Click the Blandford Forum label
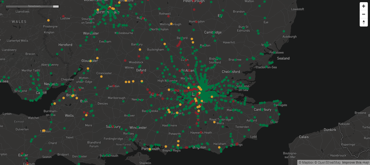Image resolution: width=370 pixels, height=165 pixels. point(94,144)
